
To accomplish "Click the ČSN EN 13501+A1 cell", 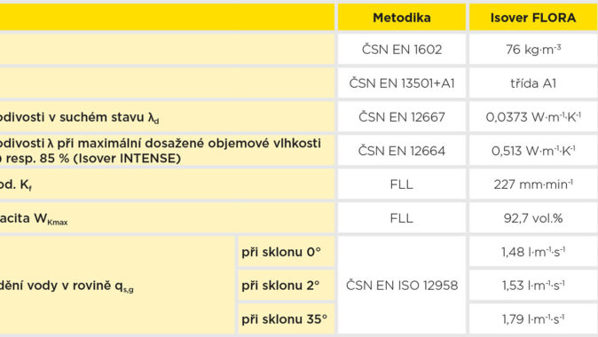I will [x=402, y=83].
